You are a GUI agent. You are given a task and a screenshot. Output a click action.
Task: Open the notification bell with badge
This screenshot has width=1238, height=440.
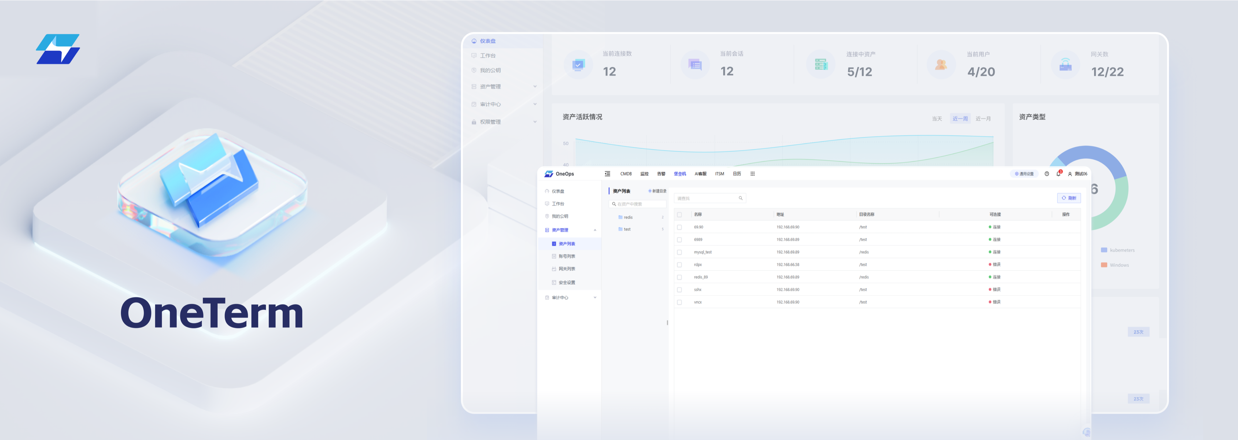(x=1058, y=174)
